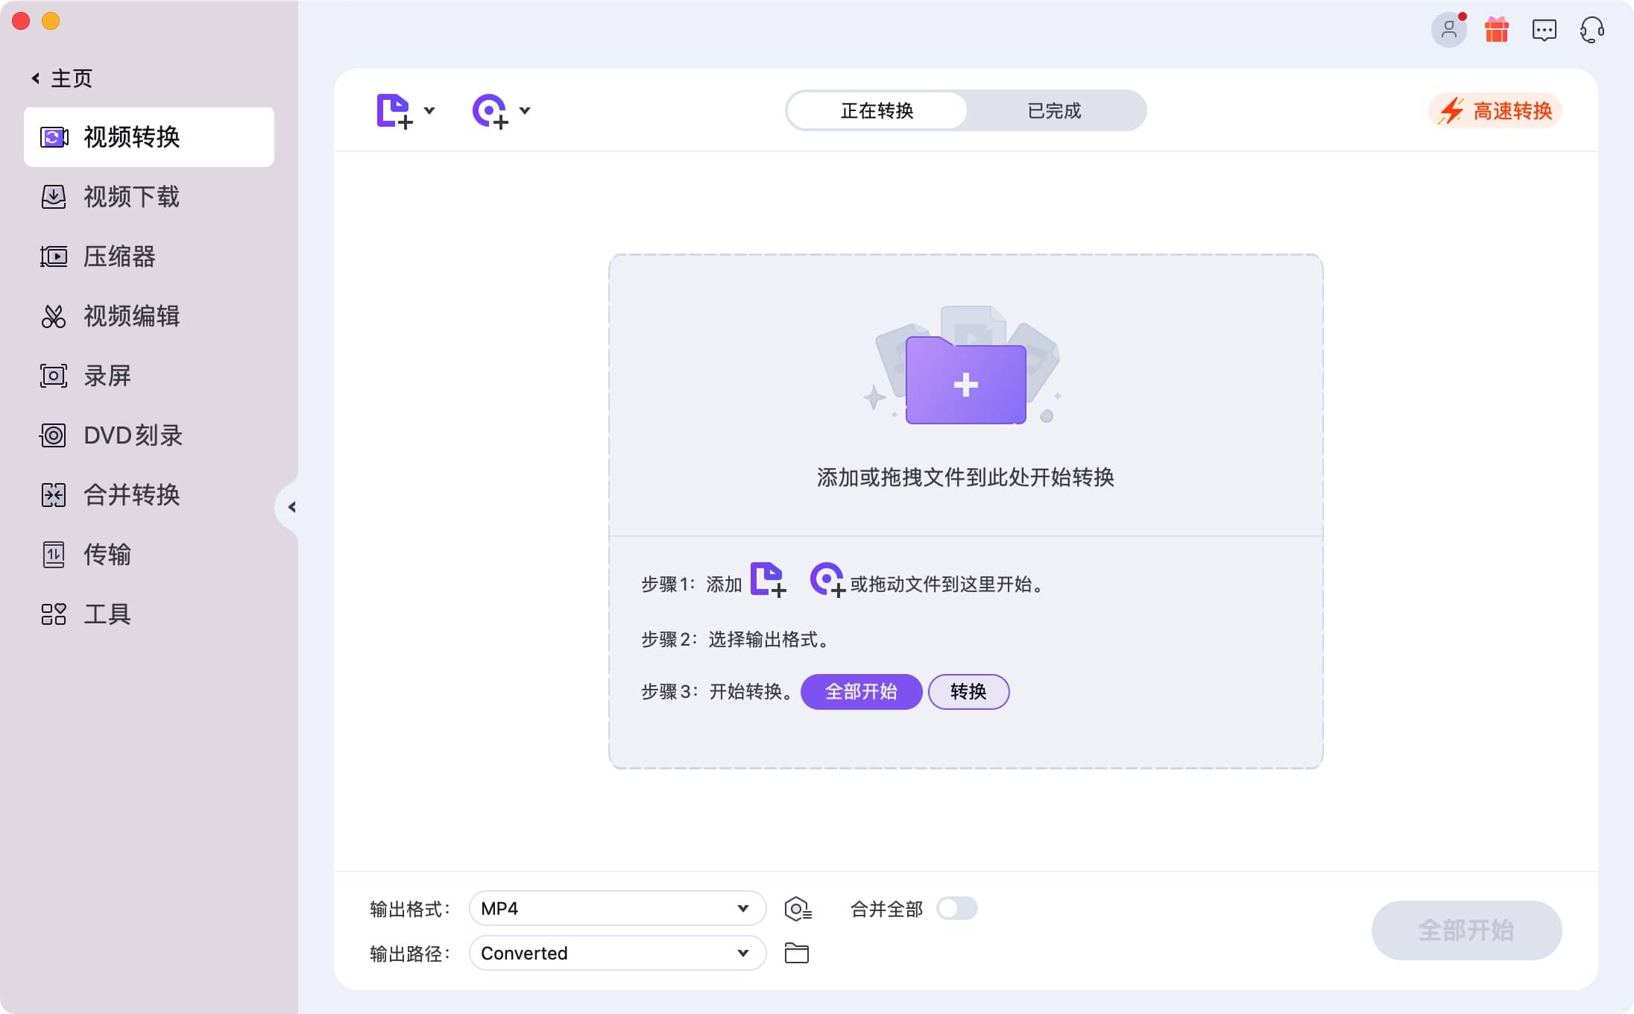1634x1014 pixels.
Task: Click the 压缩器 icon in sidebar
Action: (54, 256)
